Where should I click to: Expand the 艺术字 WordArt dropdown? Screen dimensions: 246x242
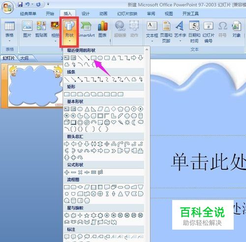[x=180, y=41]
